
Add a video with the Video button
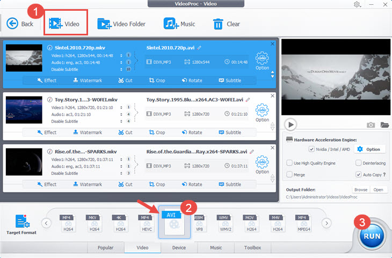tap(64, 24)
